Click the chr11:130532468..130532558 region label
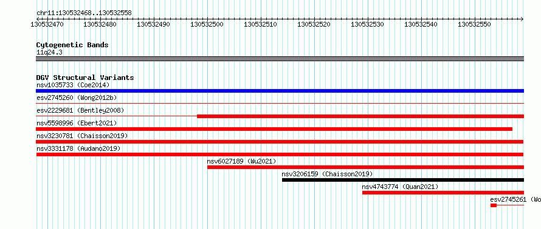The height and width of the screenshot is (229, 541). coord(84,13)
